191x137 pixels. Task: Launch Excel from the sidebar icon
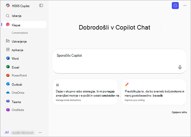(x=8, y=67)
